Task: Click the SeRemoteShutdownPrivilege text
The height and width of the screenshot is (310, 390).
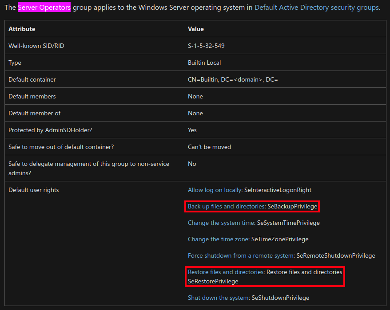Action: click(336, 255)
